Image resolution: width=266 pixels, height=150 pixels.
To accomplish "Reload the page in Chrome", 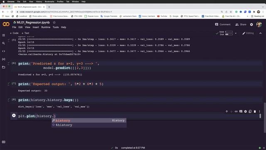I will (12, 12).
